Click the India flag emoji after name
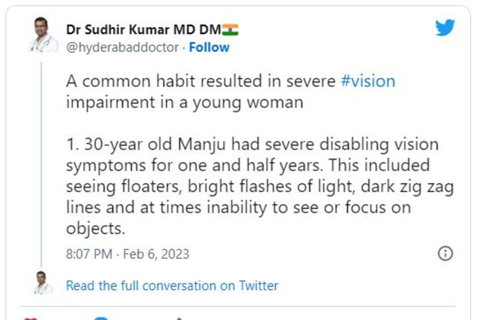This screenshot has height=320, width=478. (230, 29)
